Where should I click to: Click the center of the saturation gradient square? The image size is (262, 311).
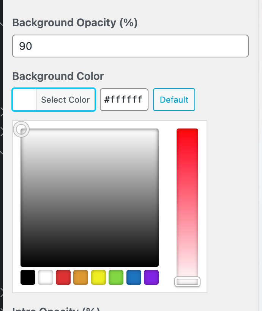[90, 197]
